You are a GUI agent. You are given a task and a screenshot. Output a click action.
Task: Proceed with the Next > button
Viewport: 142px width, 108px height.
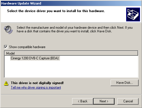pyautogui.click(x=104, y=101)
